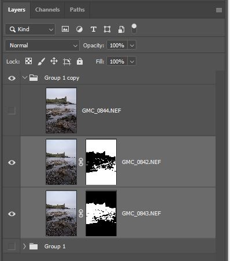This screenshot has width=230, height=261.
Task: Click the Fill label
Action: 100,62
